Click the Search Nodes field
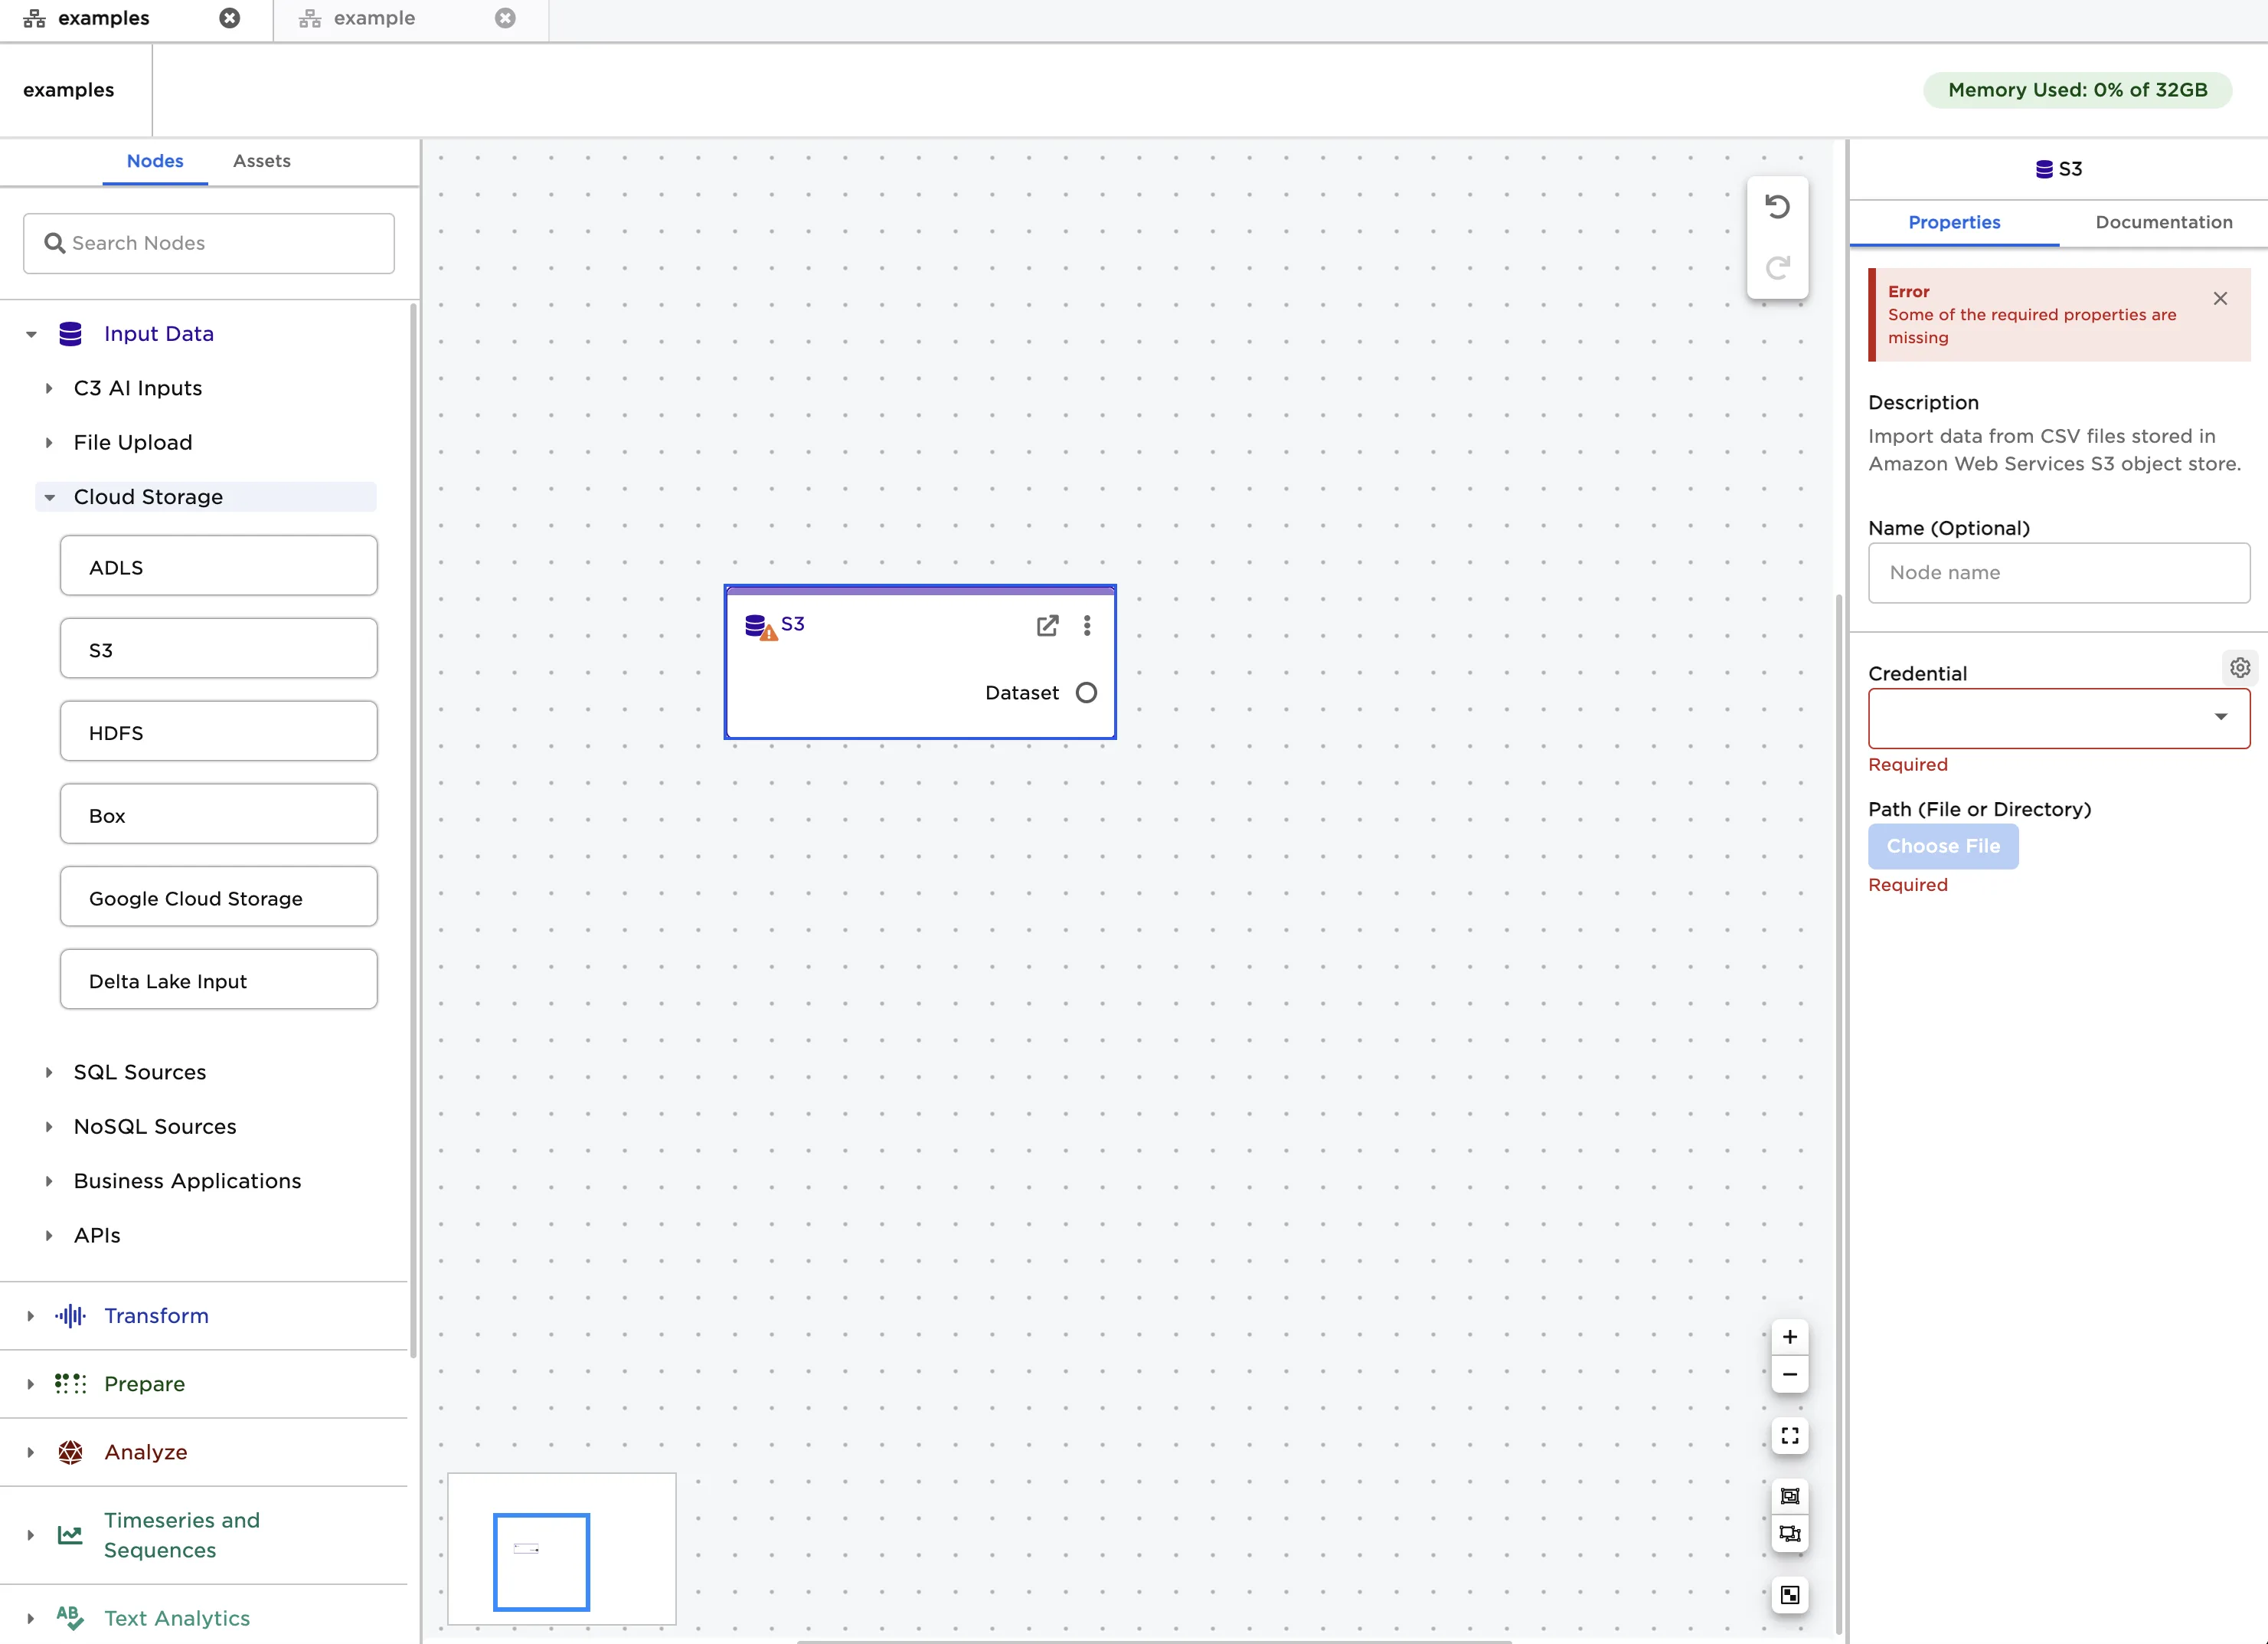The width and height of the screenshot is (2268, 1644). (x=209, y=243)
